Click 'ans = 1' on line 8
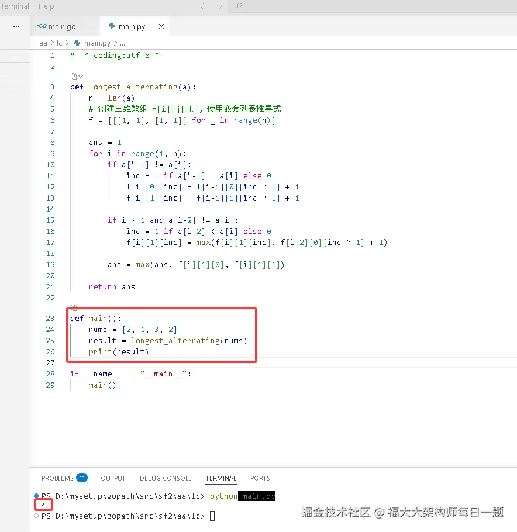The image size is (517, 532). point(105,143)
